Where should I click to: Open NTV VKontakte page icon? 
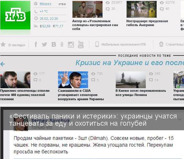[x=54, y=44]
